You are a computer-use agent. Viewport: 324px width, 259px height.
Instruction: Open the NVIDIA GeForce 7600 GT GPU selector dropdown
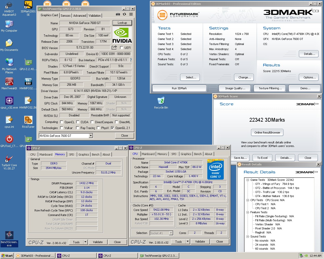[x=91, y=136]
